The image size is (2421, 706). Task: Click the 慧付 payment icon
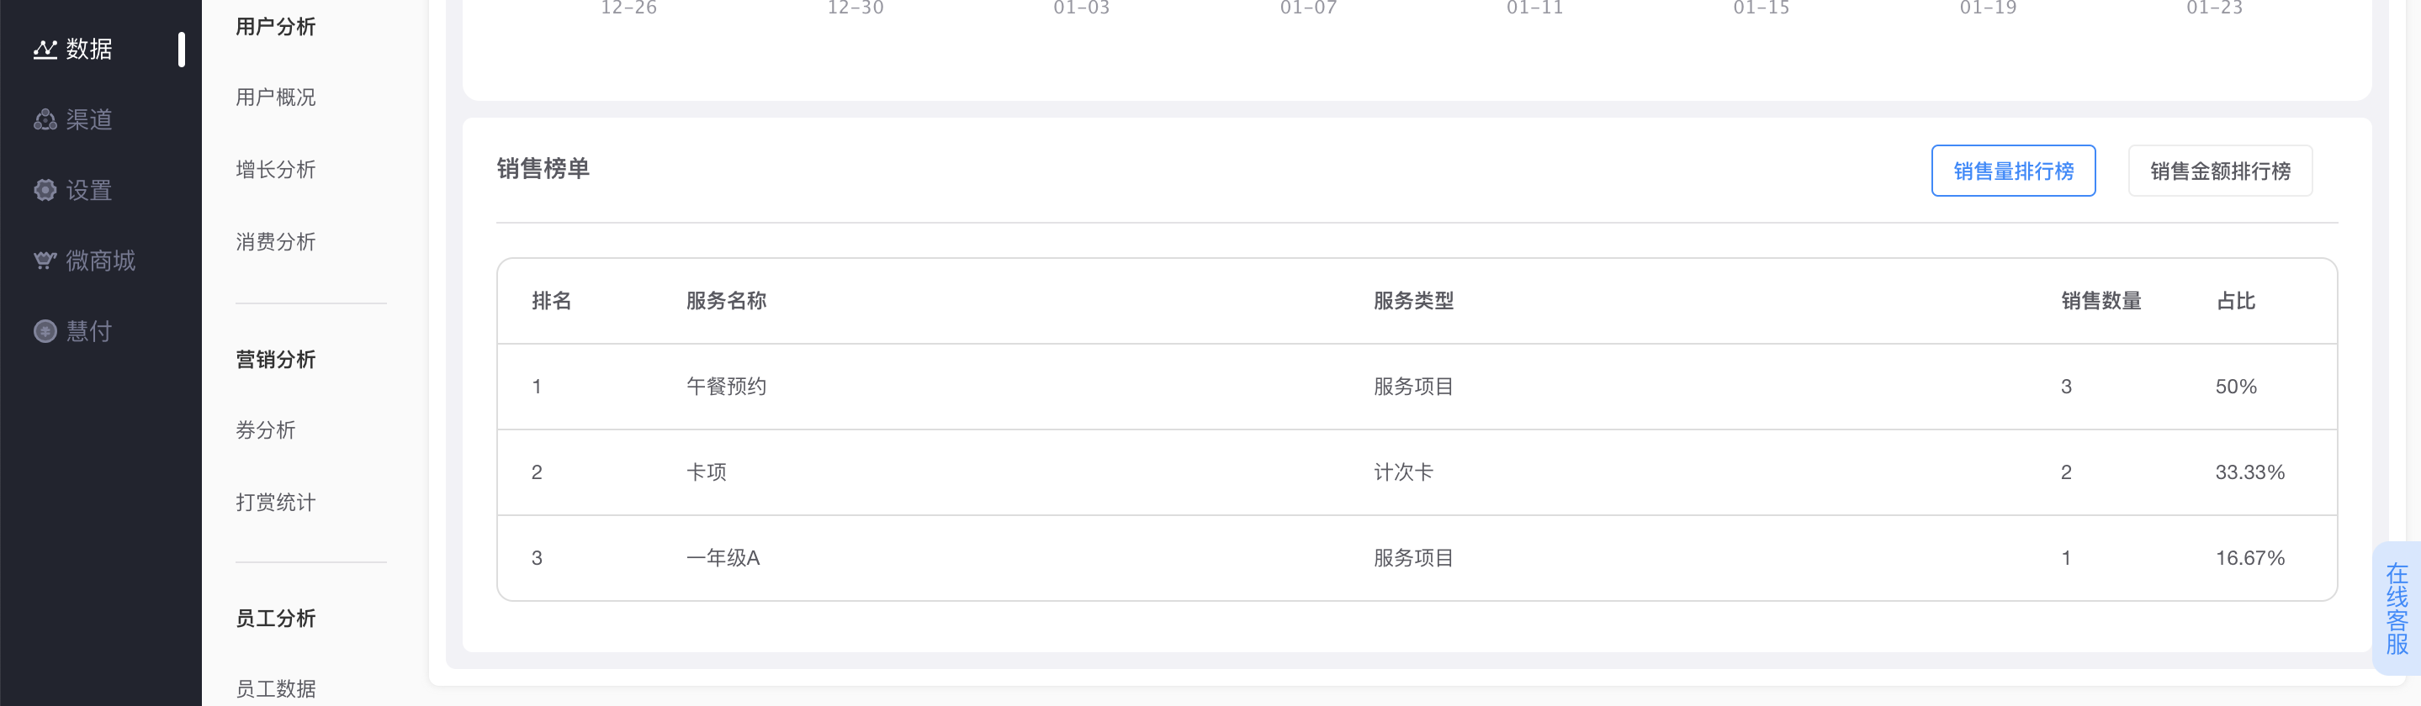45,330
